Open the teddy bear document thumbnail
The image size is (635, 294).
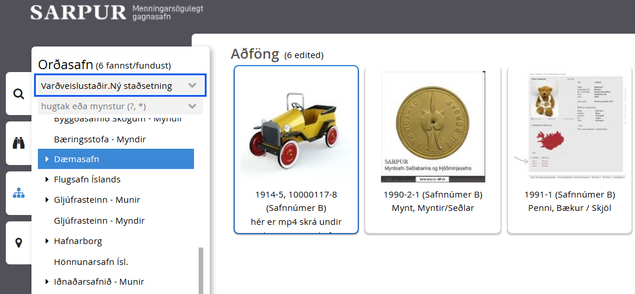570,127
